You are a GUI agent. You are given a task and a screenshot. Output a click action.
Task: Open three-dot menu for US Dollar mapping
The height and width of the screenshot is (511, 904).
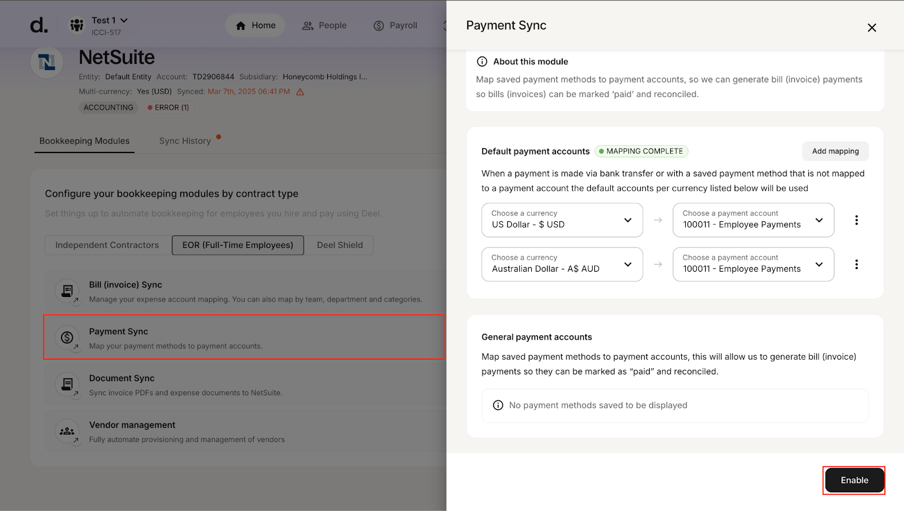click(x=857, y=220)
